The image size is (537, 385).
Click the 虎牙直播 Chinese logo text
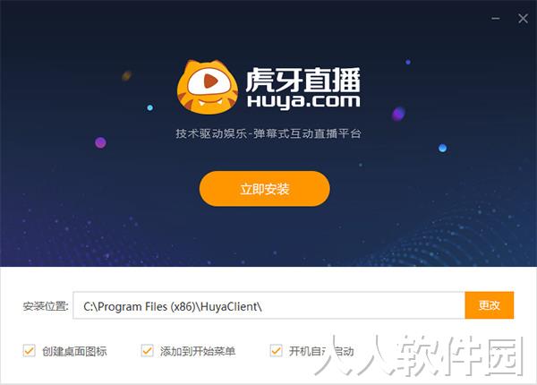tap(303, 80)
